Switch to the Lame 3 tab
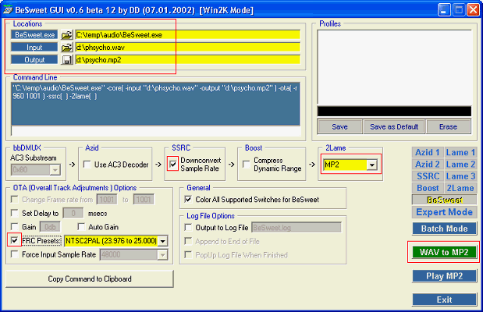The width and height of the screenshot is (483, 312). 460,176
